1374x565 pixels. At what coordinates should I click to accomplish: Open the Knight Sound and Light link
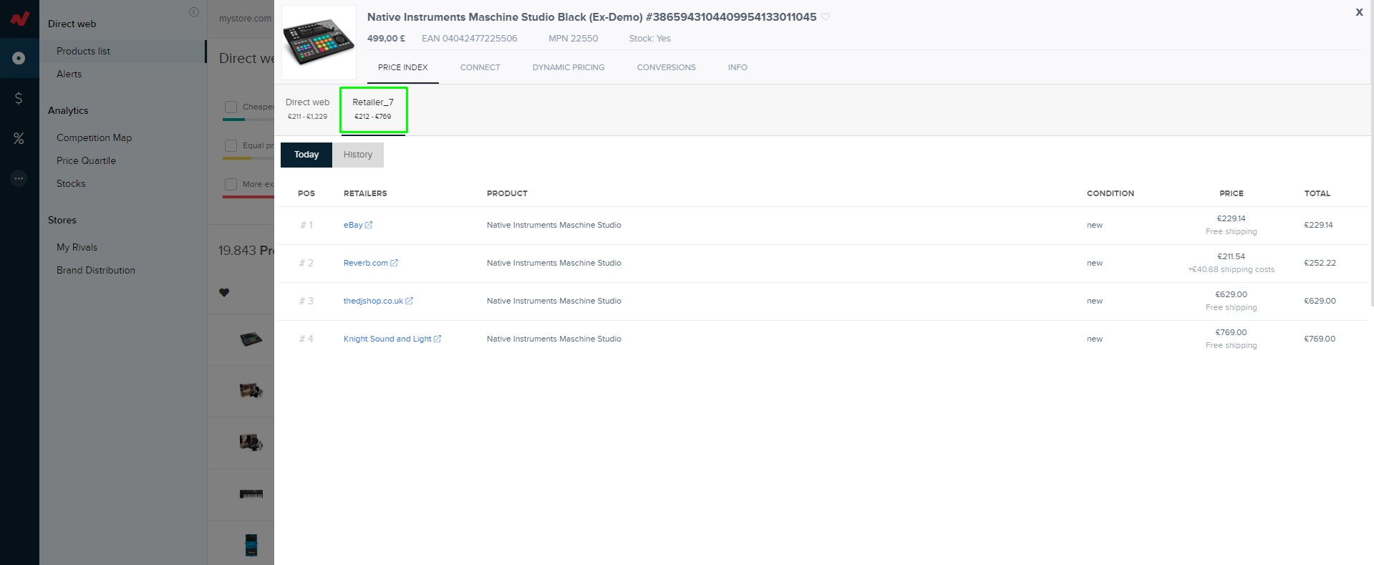(x=392, y=339)
